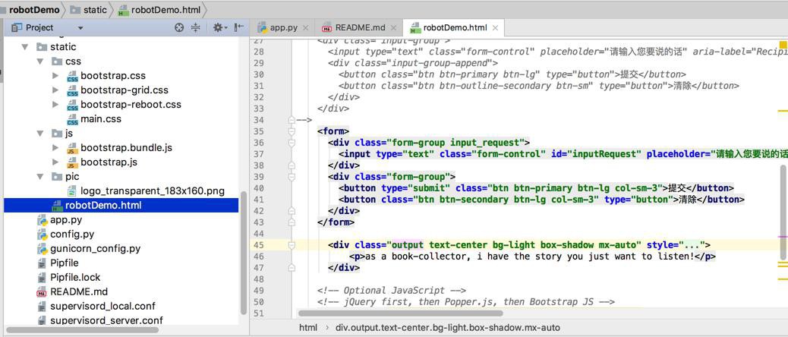The image size is (788, 337).
Task: Click the html breadcrumb below the editor
Action: (308, 327)
